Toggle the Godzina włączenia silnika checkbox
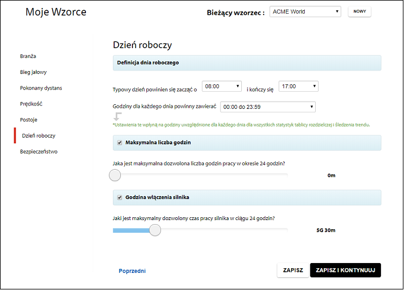The height and width of the screenshot is (290, 404). coord(120,198)
